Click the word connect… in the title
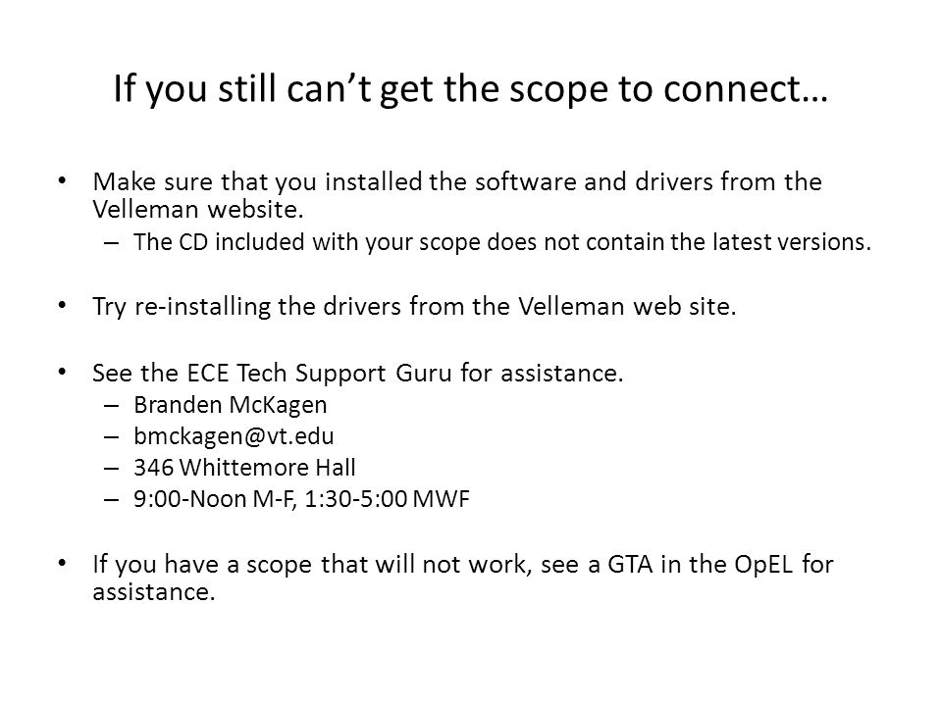Viewport: 942px width, 706px height. click(746, 89)
